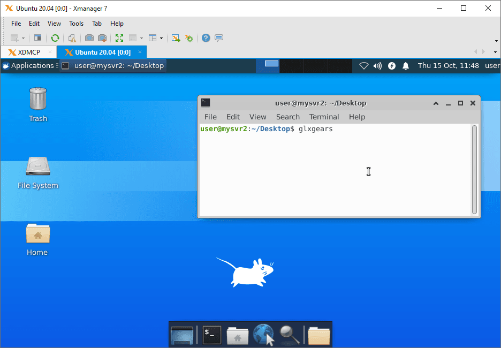Viewport: 501px width, 348px height.
Task: Open the toolbar options arrow at right edge
Action: 496,41
